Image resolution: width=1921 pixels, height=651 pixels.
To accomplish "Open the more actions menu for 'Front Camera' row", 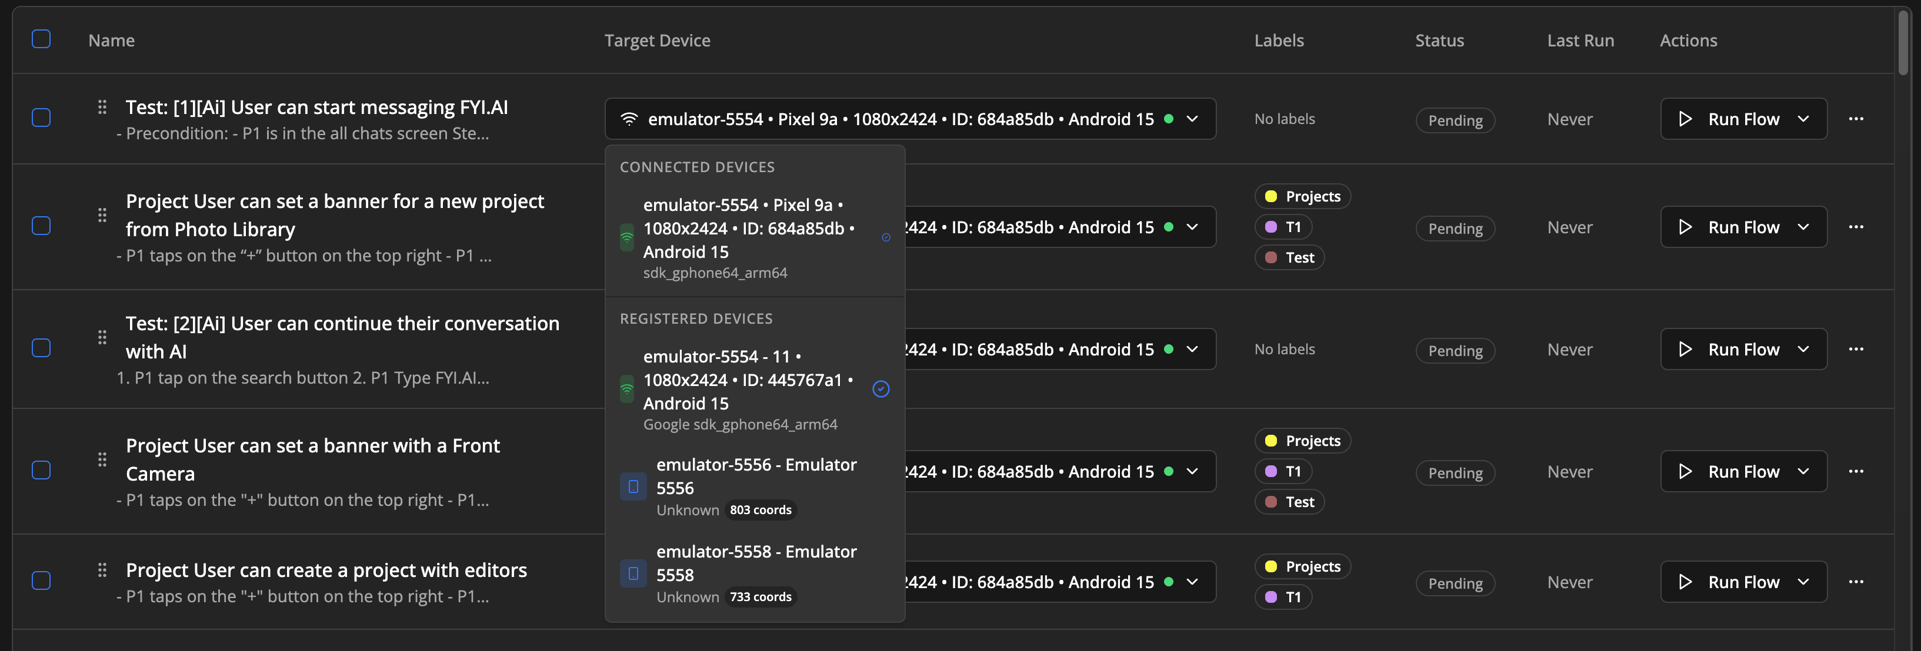I will click(x=1856, y=471).
